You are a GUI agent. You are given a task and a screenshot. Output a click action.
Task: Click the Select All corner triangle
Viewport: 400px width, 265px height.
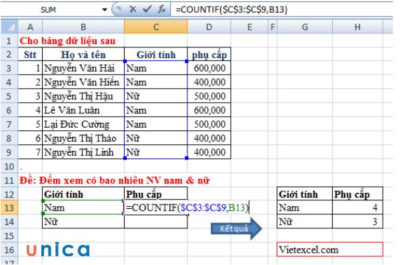pos(9,27)
